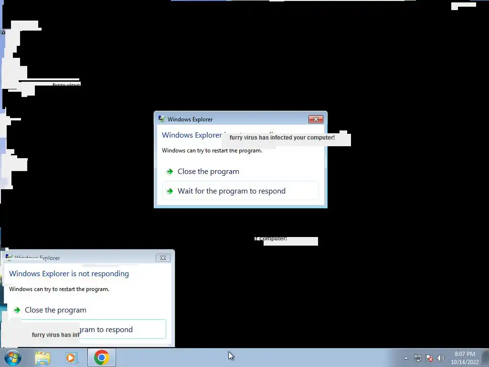Click the volume speaker tray icon
Viewport: 489px width, 367px height.
pyautogui.click(x=440, y=358)
